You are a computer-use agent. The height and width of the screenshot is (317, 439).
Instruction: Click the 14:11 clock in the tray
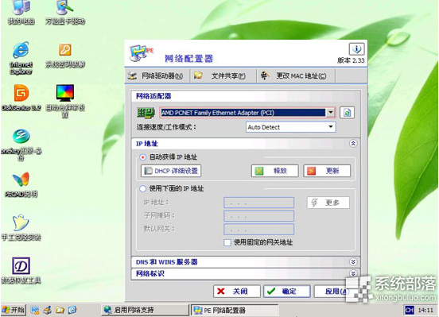pos(425,310)
